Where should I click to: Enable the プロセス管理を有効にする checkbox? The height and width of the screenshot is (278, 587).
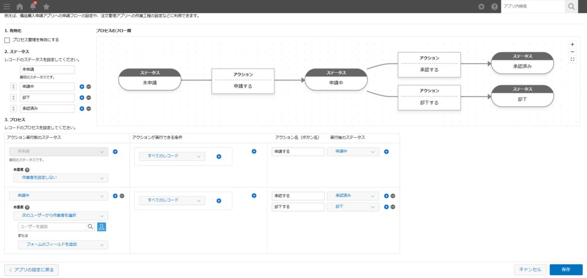tap(7, 40)
